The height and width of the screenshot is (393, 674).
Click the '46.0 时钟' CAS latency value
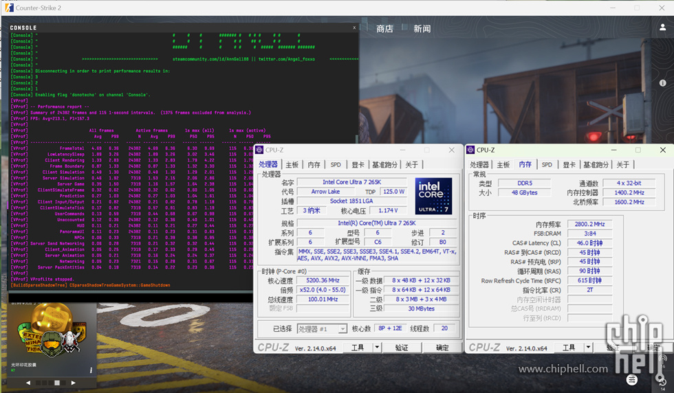589,243
